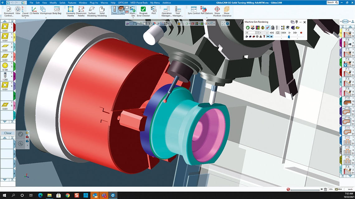355x199 pixels.
Task: Toggle red checkmark option in Machine Sim
Action: (x=268, y=28)
